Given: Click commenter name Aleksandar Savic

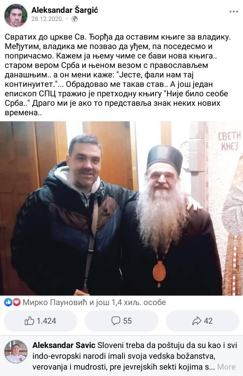Looking at the screenshot, I should (64, 345).
